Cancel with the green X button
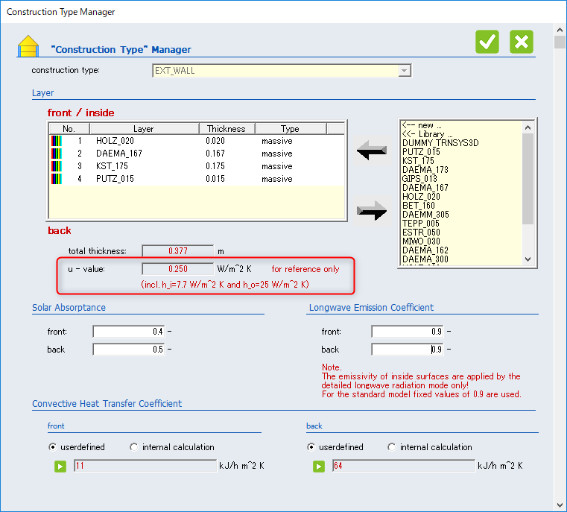The width and height of the screenshot is (567, 512). pos(521,42)
